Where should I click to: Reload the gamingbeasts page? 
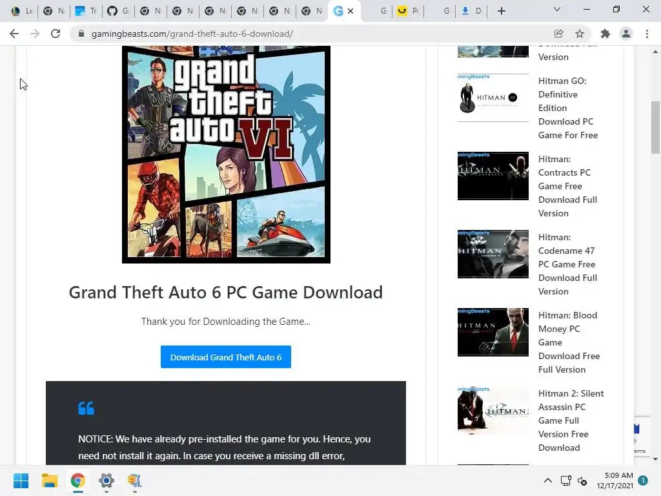56,34
